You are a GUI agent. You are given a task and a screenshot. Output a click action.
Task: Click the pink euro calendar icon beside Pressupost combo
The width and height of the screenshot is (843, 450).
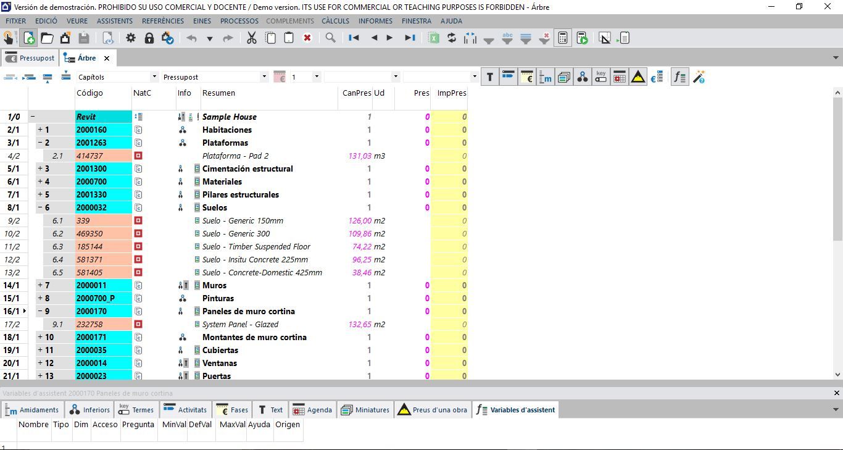click(280, 77)
